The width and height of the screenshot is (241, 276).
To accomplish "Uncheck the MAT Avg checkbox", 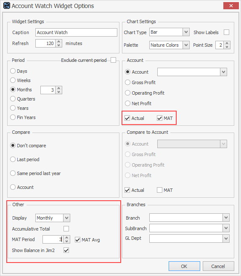I will pyautogui.click(x=77, y=239).
